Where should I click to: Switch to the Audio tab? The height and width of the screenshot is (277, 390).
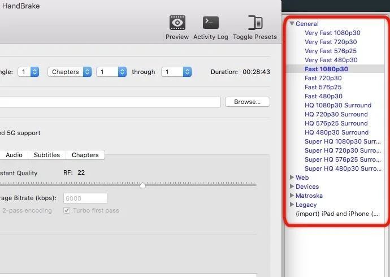14,155
